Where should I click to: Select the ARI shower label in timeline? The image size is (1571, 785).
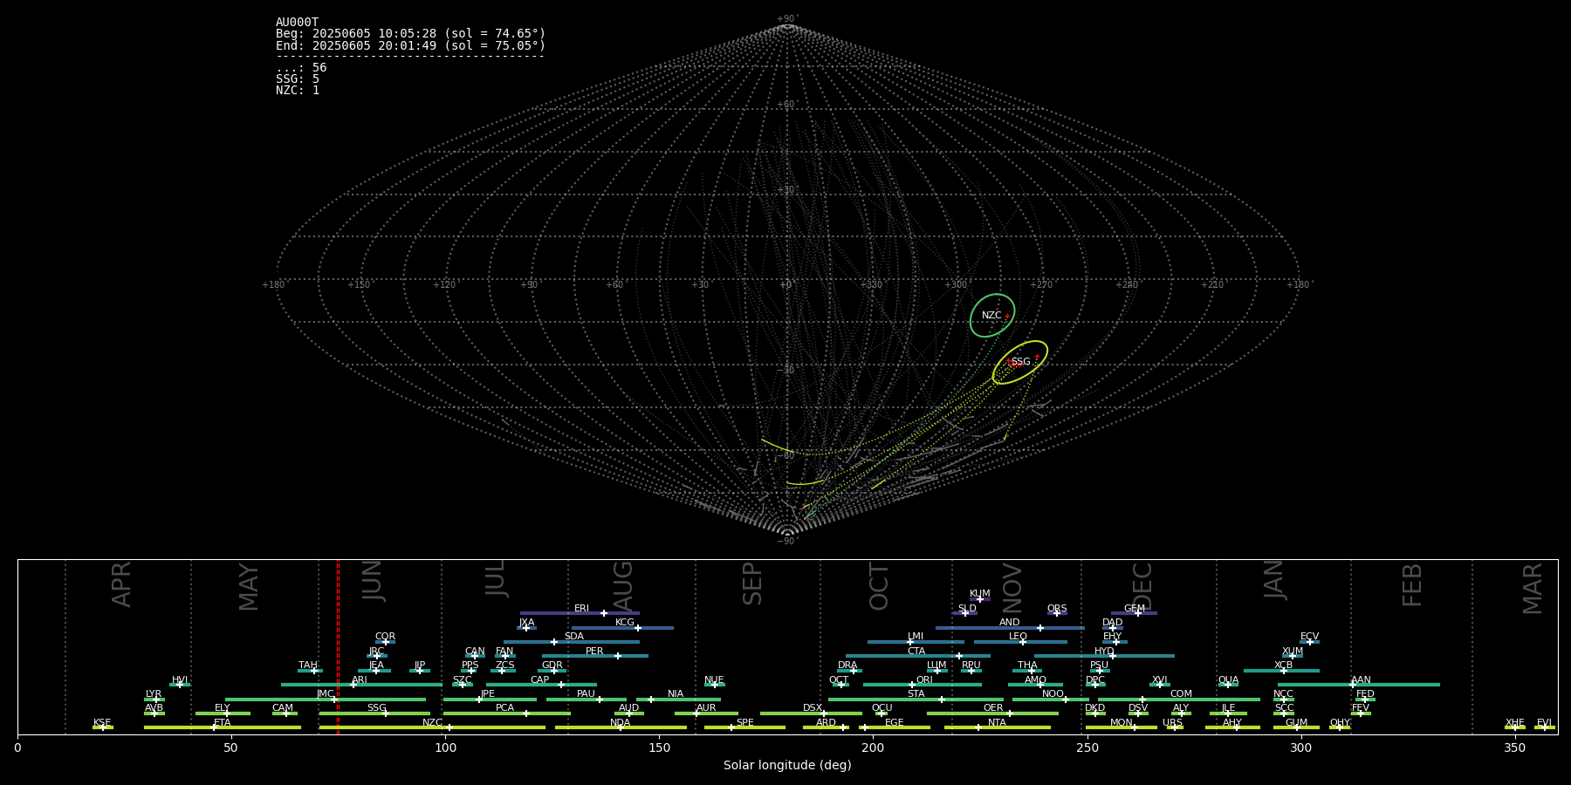(x=360, y=680)
